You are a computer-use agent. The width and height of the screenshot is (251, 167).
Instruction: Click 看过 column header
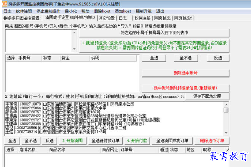pyautogui.click(x=164, y=150)
